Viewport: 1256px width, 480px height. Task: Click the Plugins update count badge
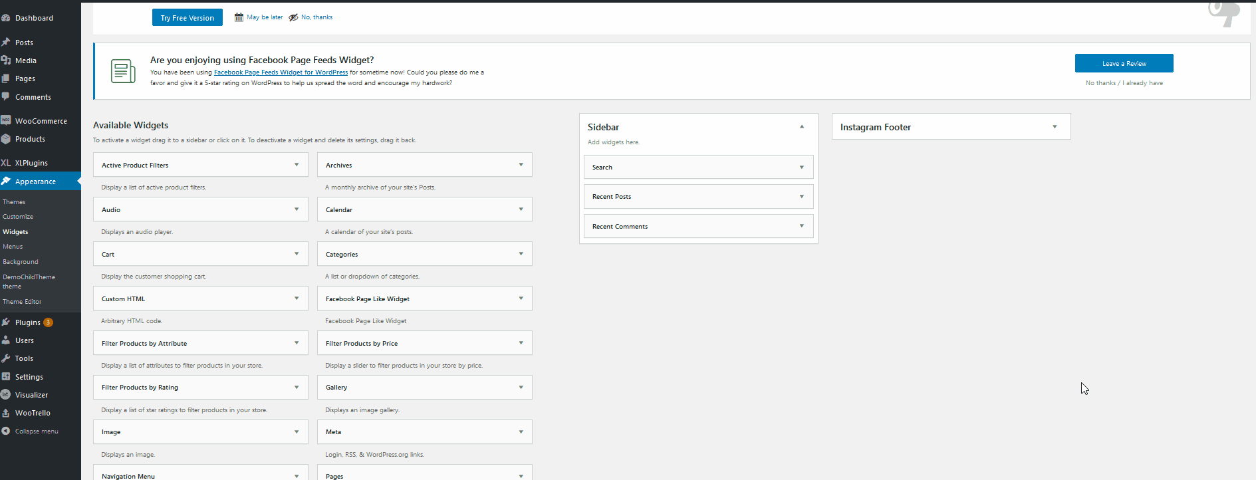[49, 322]
